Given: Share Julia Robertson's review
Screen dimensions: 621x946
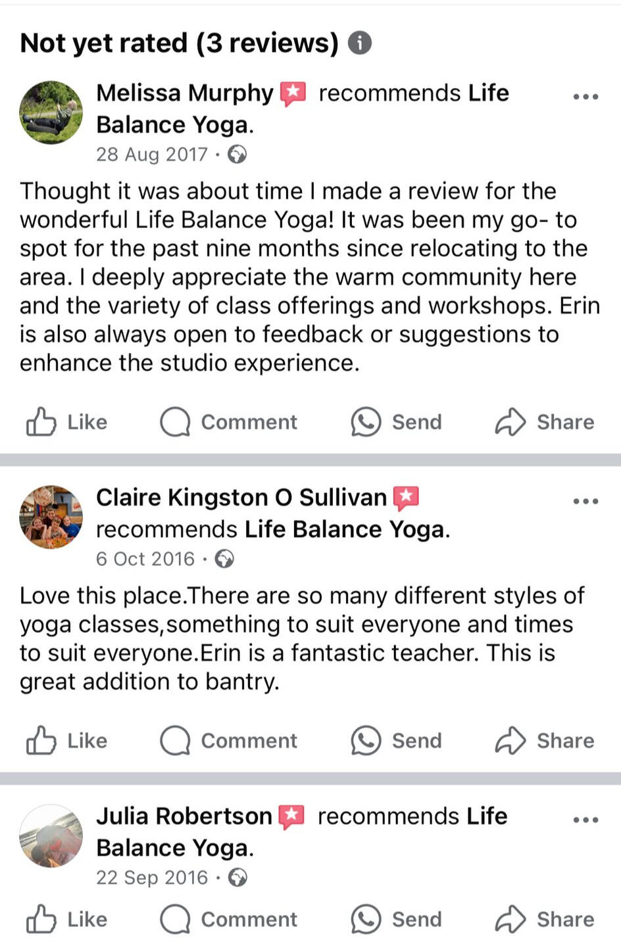Looking at the screenshot, I should click(x=545, y=920).
